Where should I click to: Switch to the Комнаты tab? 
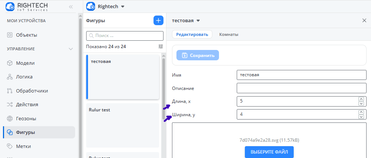coord(229,34)
